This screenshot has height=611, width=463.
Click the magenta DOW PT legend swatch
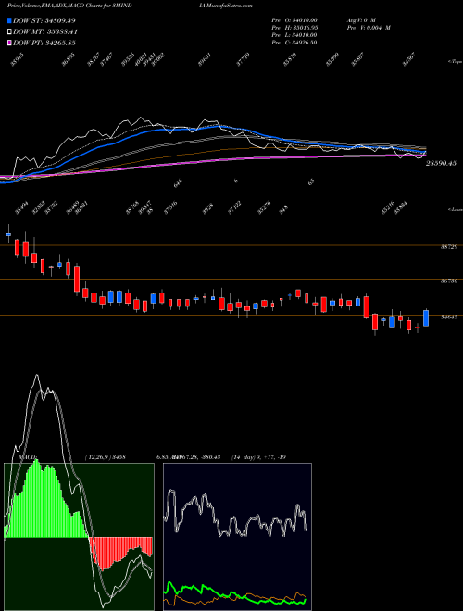point(9,43)
